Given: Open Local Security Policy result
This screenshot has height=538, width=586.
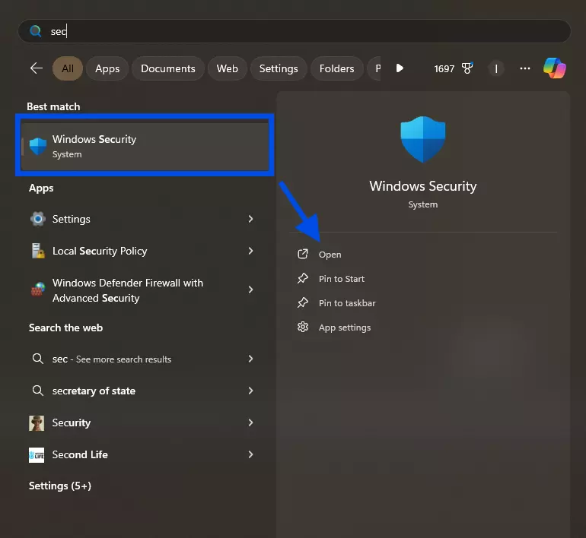Looking at the screenshot, I should (x=142, y=251).
